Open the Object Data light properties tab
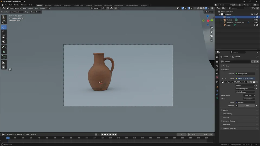Viewport: 260px width, 146px height. point(217,98)
